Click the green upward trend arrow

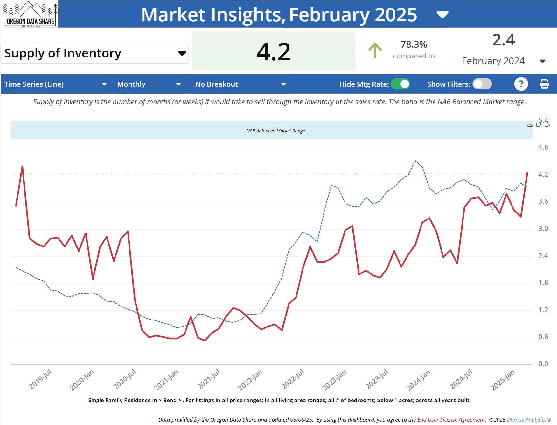click(x=375, y=51)
